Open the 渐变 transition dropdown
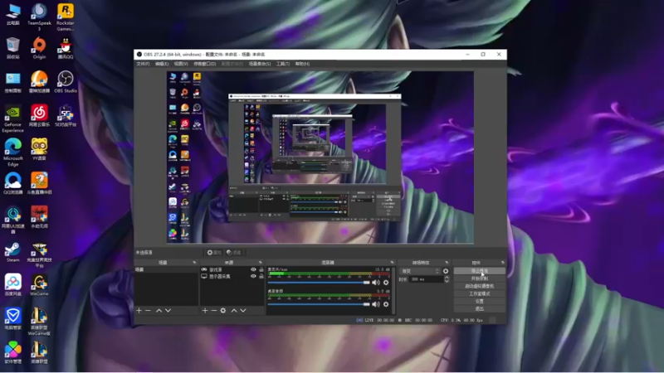Screen dimensions: 664x373 [x=420, y=271]
